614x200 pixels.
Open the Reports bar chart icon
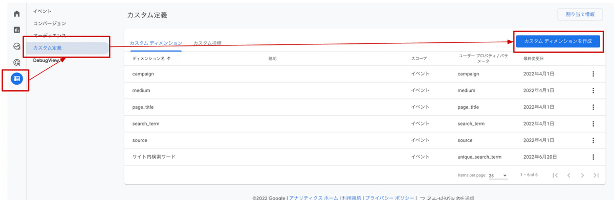[17, 30]
